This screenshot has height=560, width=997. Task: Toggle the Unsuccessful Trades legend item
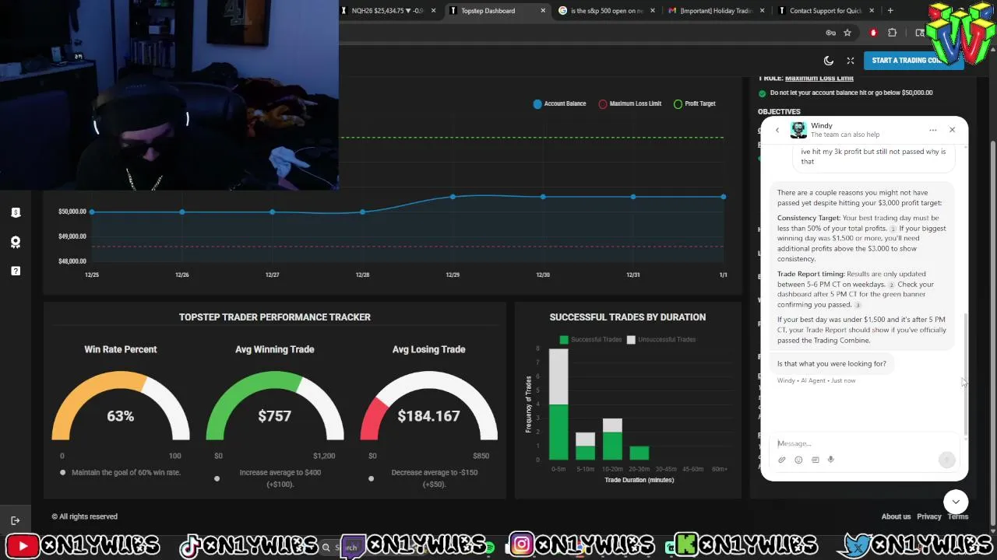[661, 340]
